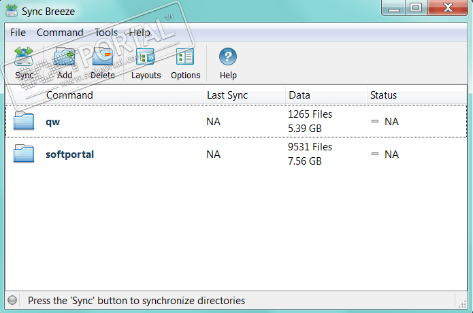Click the Sync Breeze title bar app icon
Viewport: 473px width, 313px height.
pos(12,11)
